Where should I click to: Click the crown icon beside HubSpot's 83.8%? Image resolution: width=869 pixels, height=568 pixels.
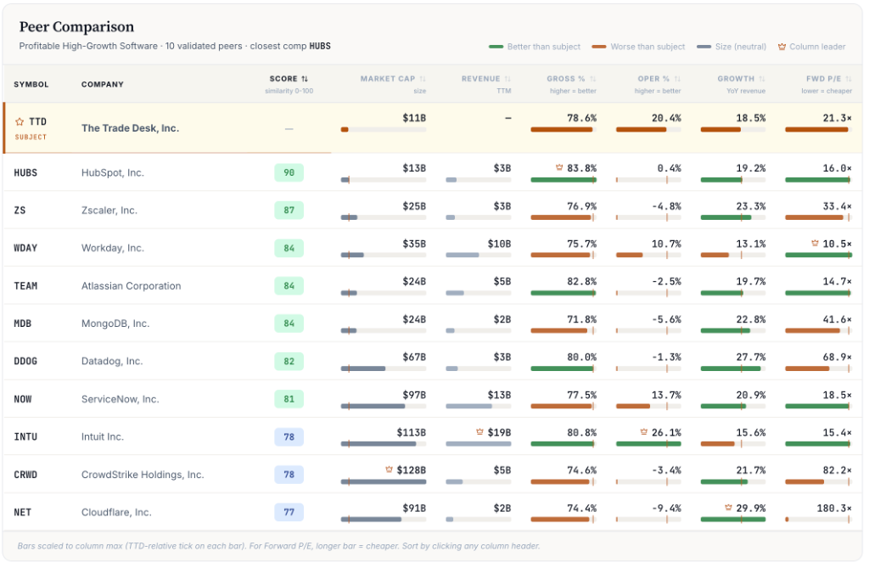(x=559, y=167)
